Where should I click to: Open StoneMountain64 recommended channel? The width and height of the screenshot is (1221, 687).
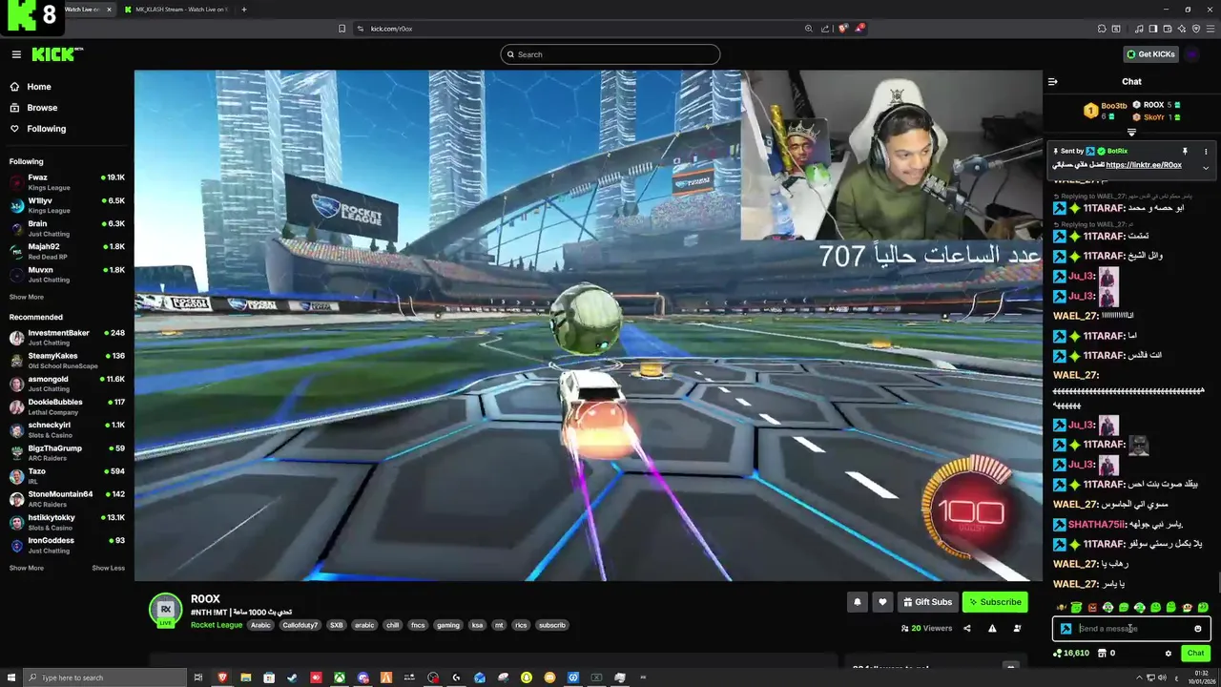pos(67,499)
